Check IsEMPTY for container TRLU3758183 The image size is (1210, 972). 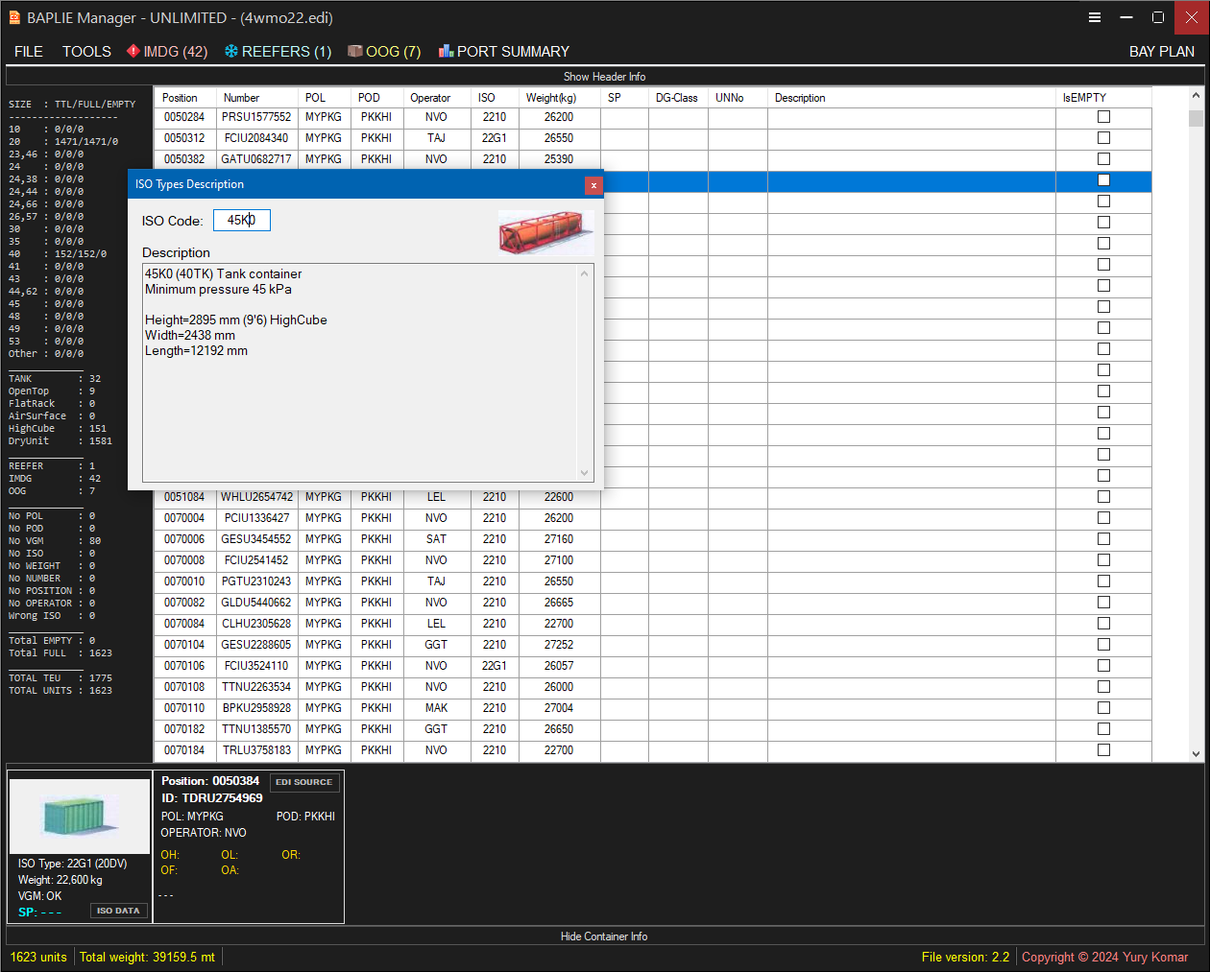[1105, 749]
